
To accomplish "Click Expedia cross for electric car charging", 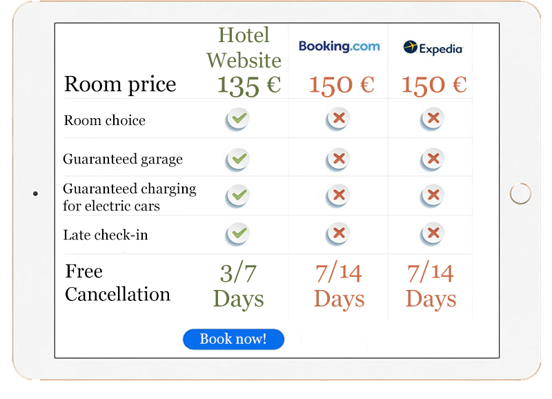I will point(433,196).
